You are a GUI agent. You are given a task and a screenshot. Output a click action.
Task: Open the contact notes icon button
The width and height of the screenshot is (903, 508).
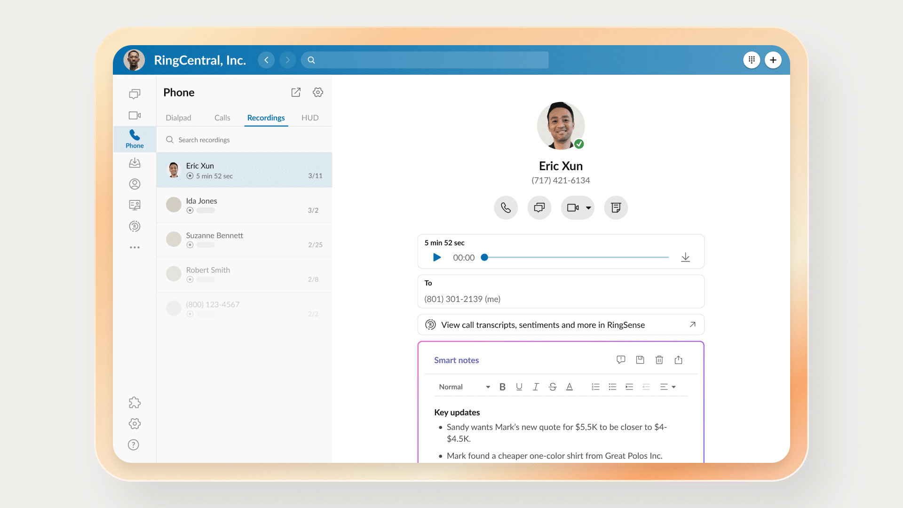616,207
